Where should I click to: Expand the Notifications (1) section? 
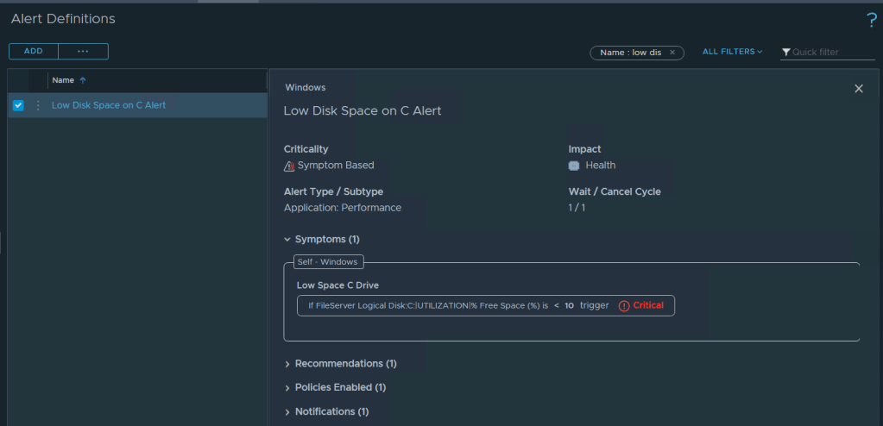(x=287, y=412)
